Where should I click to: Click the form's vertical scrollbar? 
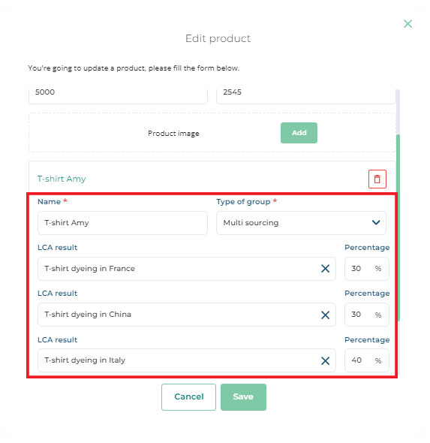(398, 228)
